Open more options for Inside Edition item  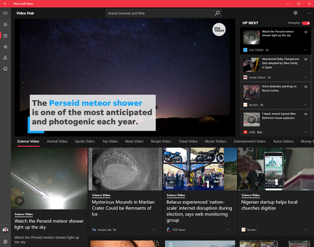(x=305, y=77)
